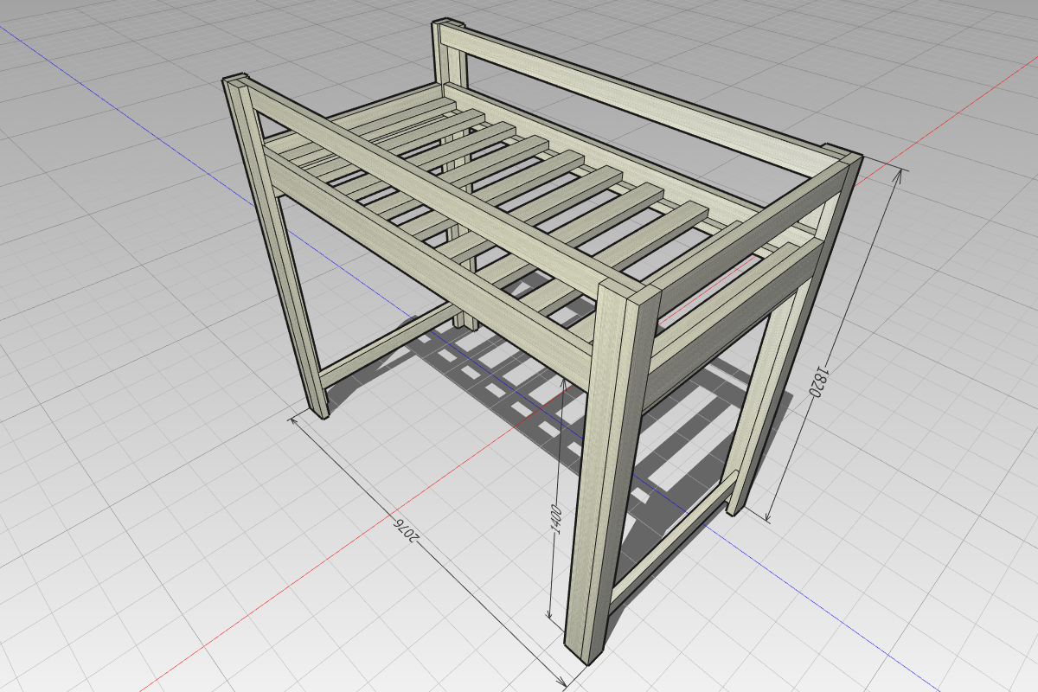Select the 2076 length dimension label

(407, 529)
